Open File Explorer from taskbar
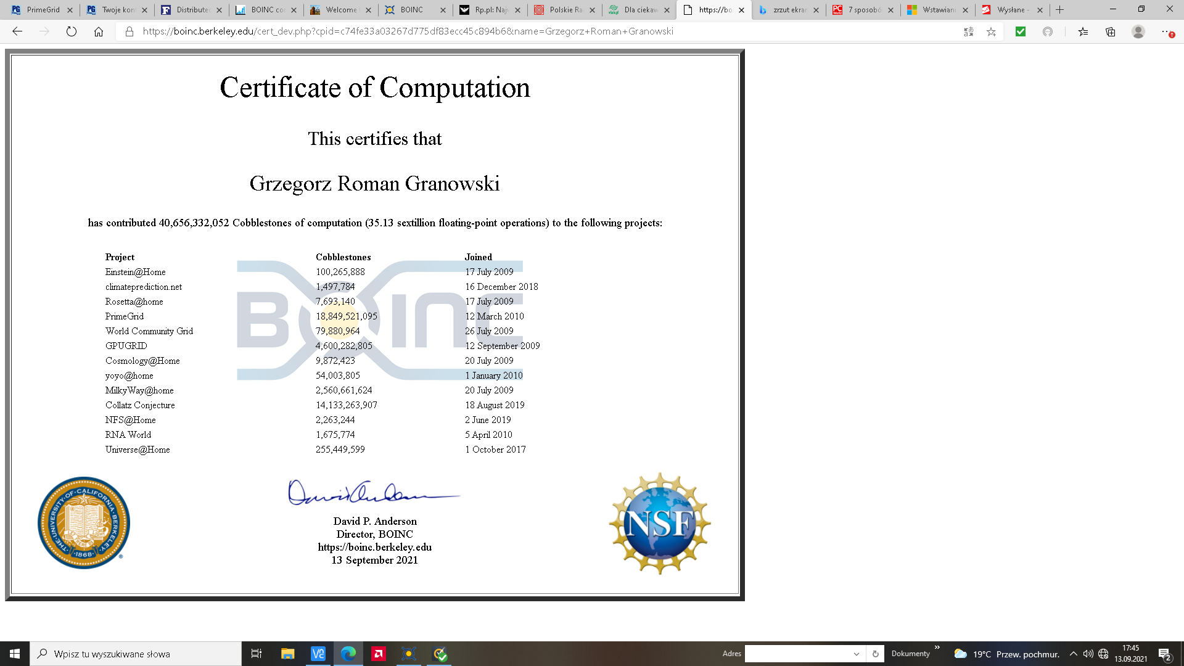 pyautogui.click(x=287, y=654)
